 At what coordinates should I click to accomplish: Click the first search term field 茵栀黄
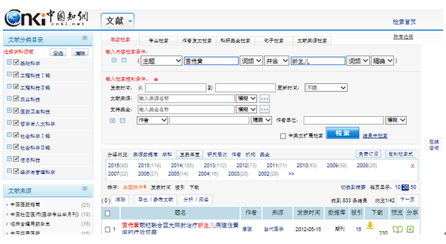(x=211, y=61)
